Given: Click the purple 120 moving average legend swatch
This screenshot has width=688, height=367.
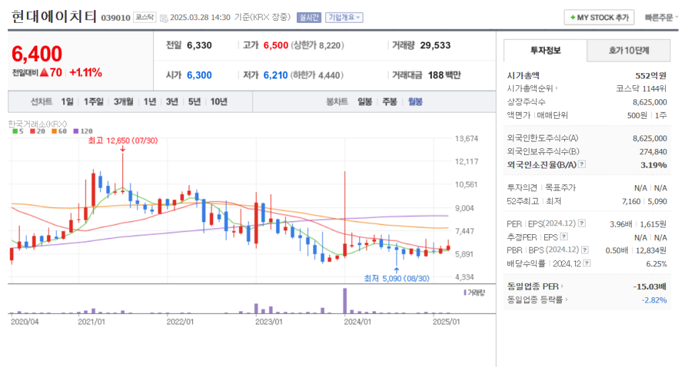Looking at the screenshot, I should click(75, 131).
